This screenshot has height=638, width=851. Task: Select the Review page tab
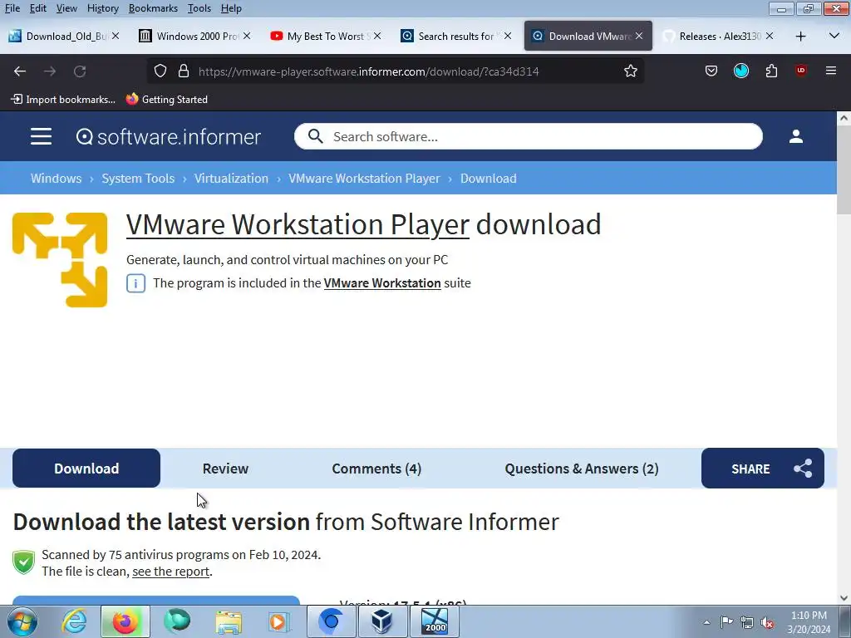pos(225,469)
